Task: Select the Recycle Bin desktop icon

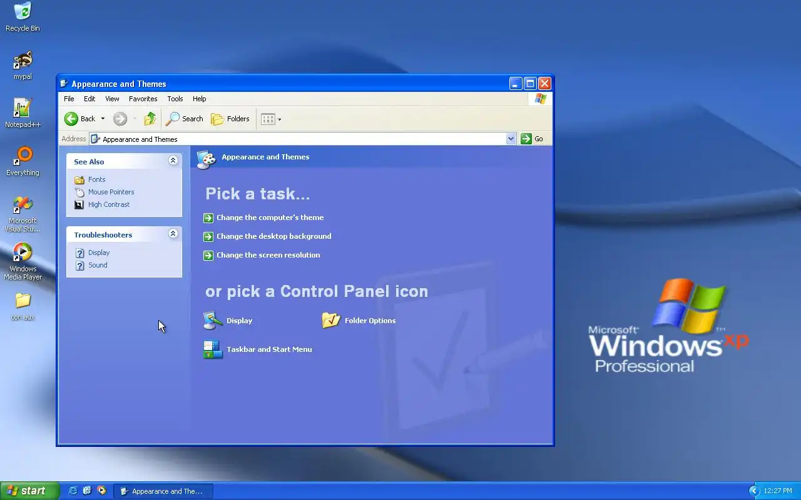Action: point(23,17)
